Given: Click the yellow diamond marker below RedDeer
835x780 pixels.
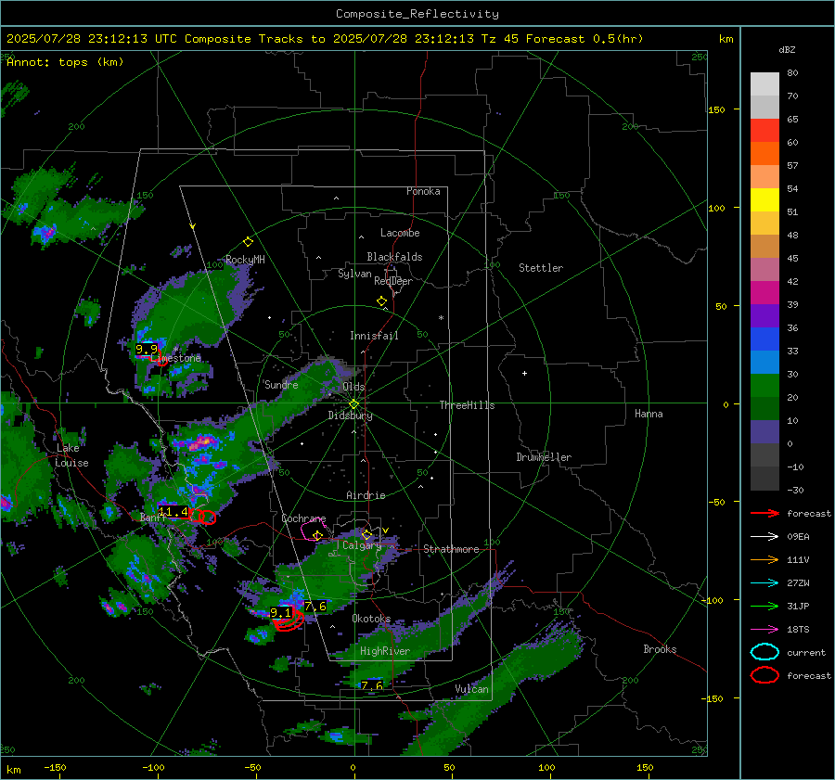Looking at the screenshot, I should coord(382,300).
